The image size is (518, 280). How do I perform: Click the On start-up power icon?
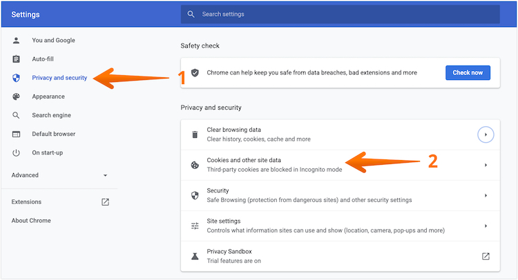[x=17, y=152]
